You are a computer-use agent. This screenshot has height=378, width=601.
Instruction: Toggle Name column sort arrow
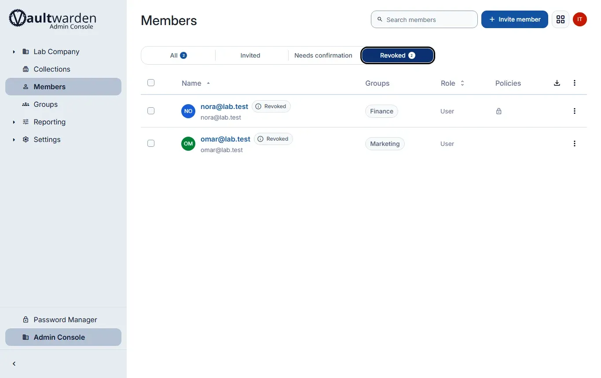[209, 83]
